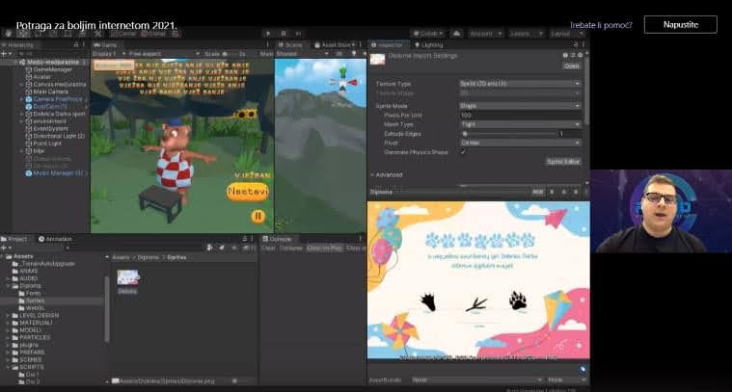The image size is (732, 392).
Task: Open the Shaded draw mode dropdown
Action: pyautogui.click(x=303, y=54)
